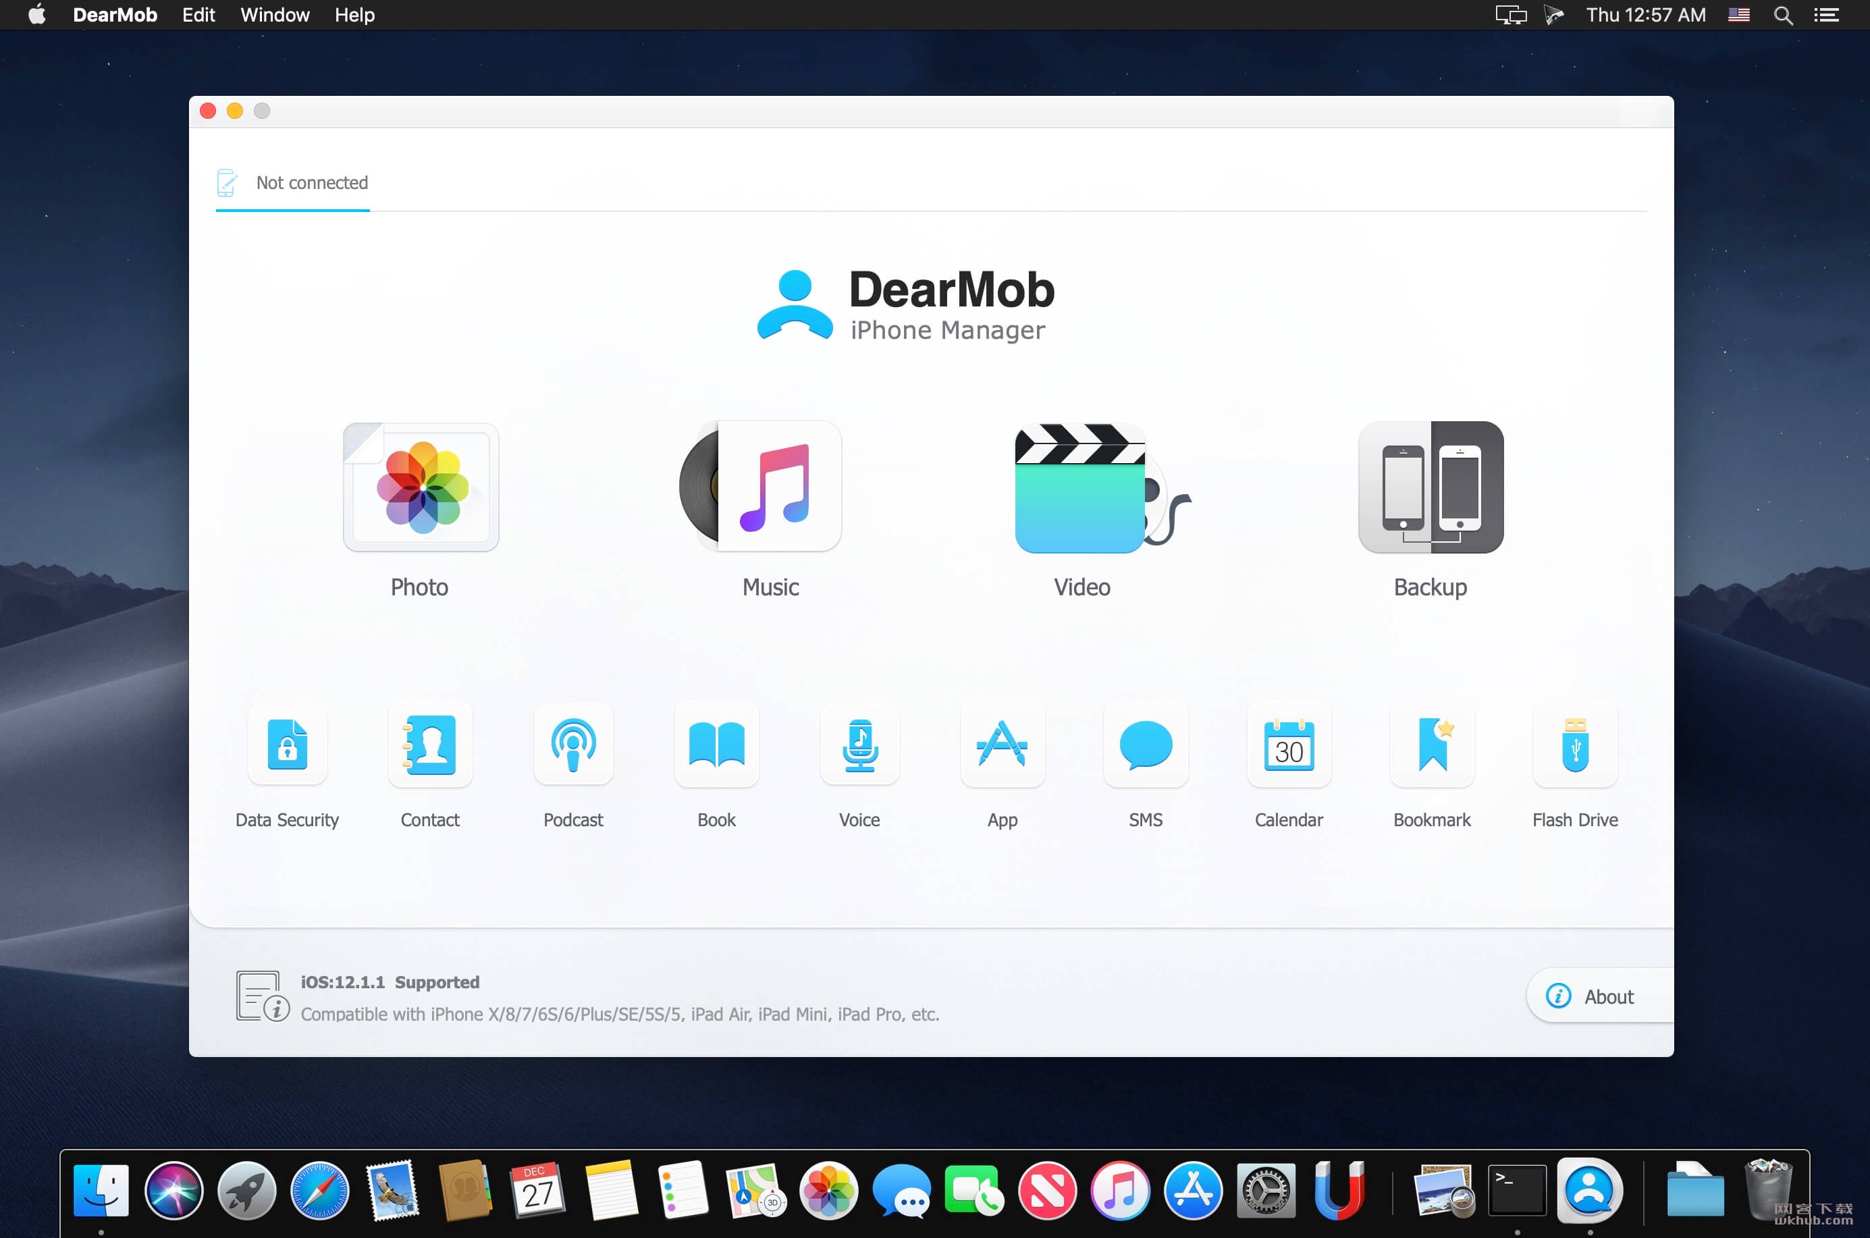Open the magnet app in Dock

pos(1339,1190)
